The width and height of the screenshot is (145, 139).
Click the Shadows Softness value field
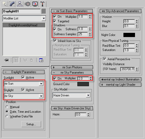pos(83,29)
